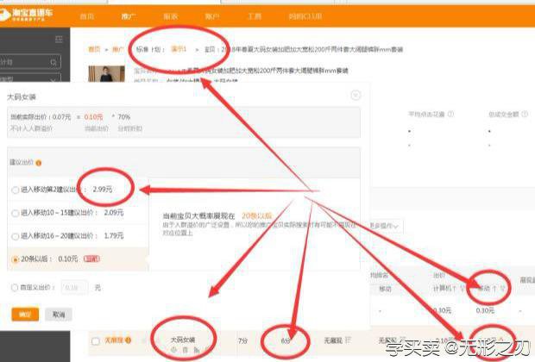Image resolution: width=535 pixels, height=362 pixels.
Task: Click the 当前 tag in 20条以后 row
Action: click(91, 259)
